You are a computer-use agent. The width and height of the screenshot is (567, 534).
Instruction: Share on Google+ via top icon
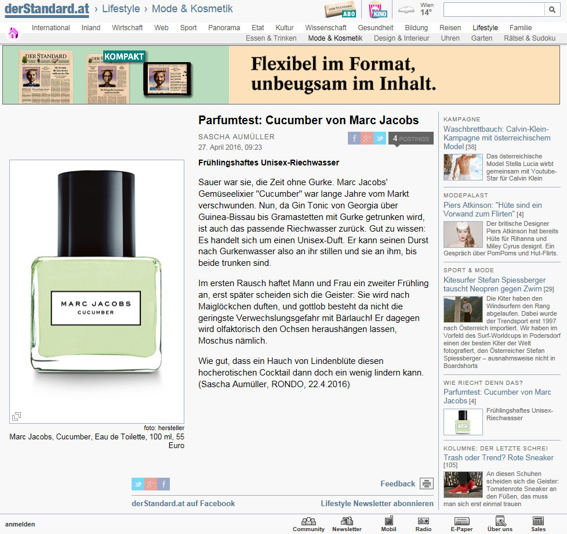point(366,138)
